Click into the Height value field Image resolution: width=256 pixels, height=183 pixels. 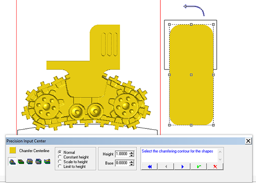(122, 154)
